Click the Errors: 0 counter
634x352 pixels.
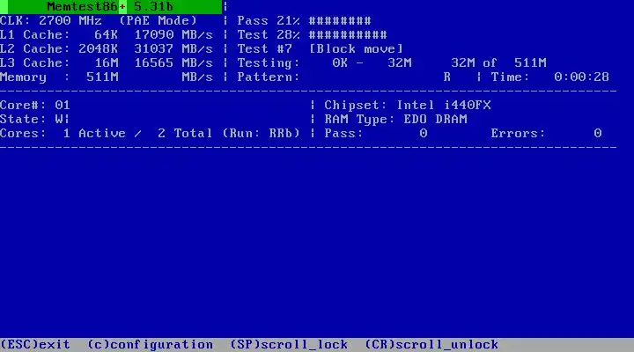tap(546, 134)
